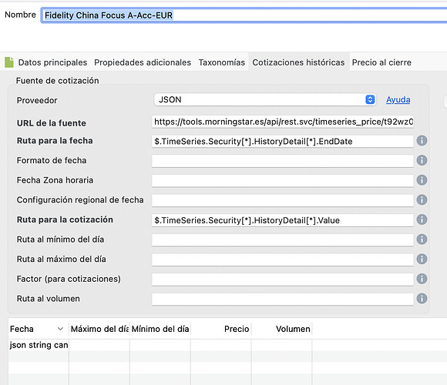Viewport: 447px width, 385px height.
Task: Toggle sort arrow on Fecha column
Action: click(x=60, y=329)
